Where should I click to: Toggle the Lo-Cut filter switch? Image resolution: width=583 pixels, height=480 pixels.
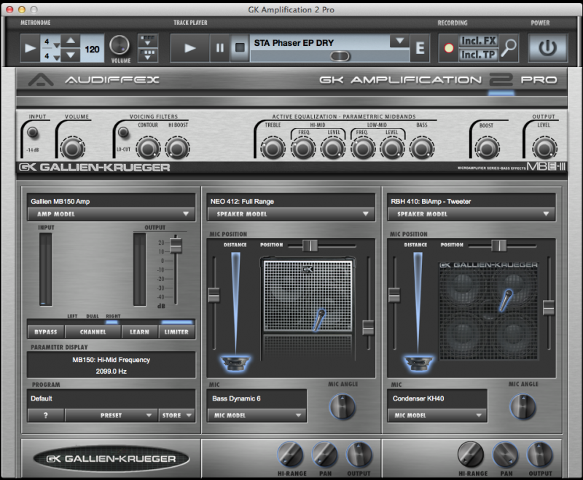tap(123, 132)
